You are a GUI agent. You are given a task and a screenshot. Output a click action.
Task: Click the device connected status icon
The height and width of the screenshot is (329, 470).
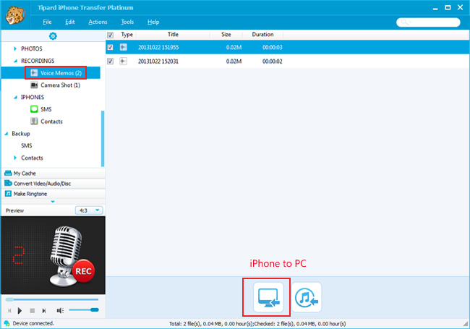[x=7, y=323]
